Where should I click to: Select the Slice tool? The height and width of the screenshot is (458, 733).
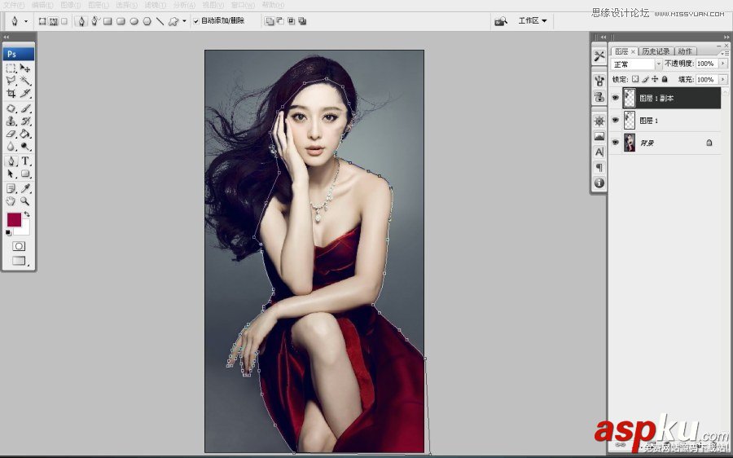tap(25, 93)
